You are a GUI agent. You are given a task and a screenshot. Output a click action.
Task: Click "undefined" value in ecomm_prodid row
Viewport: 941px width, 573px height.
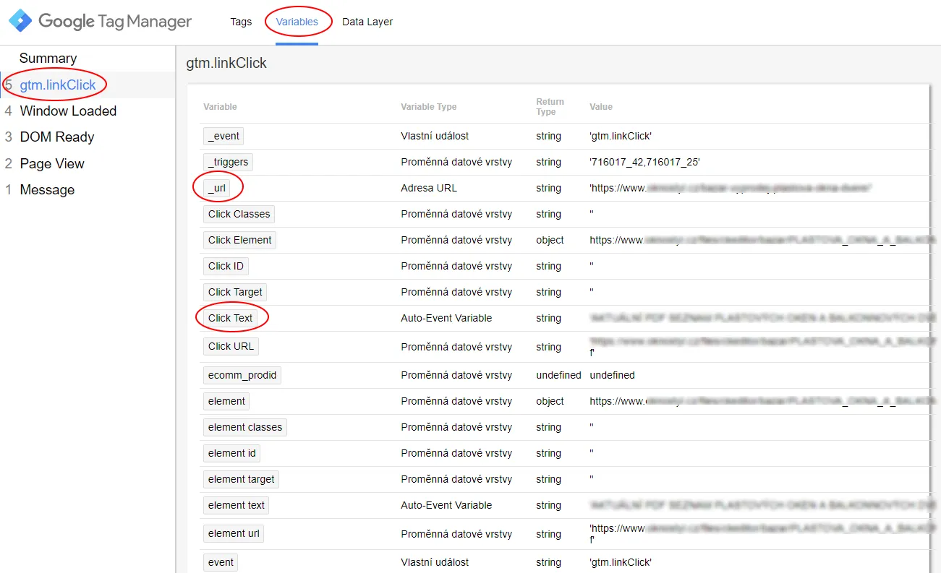click(612, 375)
